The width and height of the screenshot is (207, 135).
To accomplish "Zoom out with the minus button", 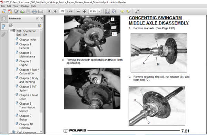I will pos(78,11).
